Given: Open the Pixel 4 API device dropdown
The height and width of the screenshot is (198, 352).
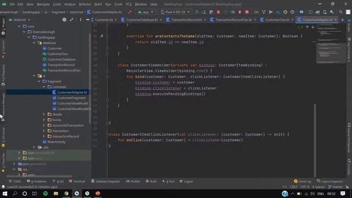Looking at the screenshot, I should tap(175, 12).
